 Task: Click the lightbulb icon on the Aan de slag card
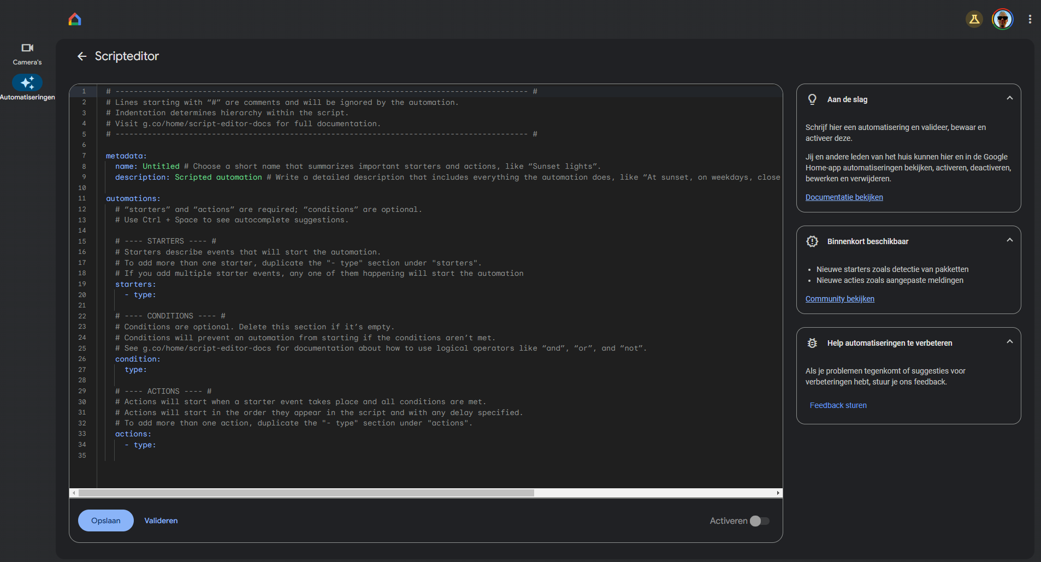[x=813, y=99]
